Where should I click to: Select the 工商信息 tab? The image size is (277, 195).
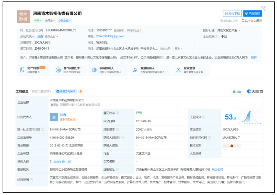[x=22, y=91]
